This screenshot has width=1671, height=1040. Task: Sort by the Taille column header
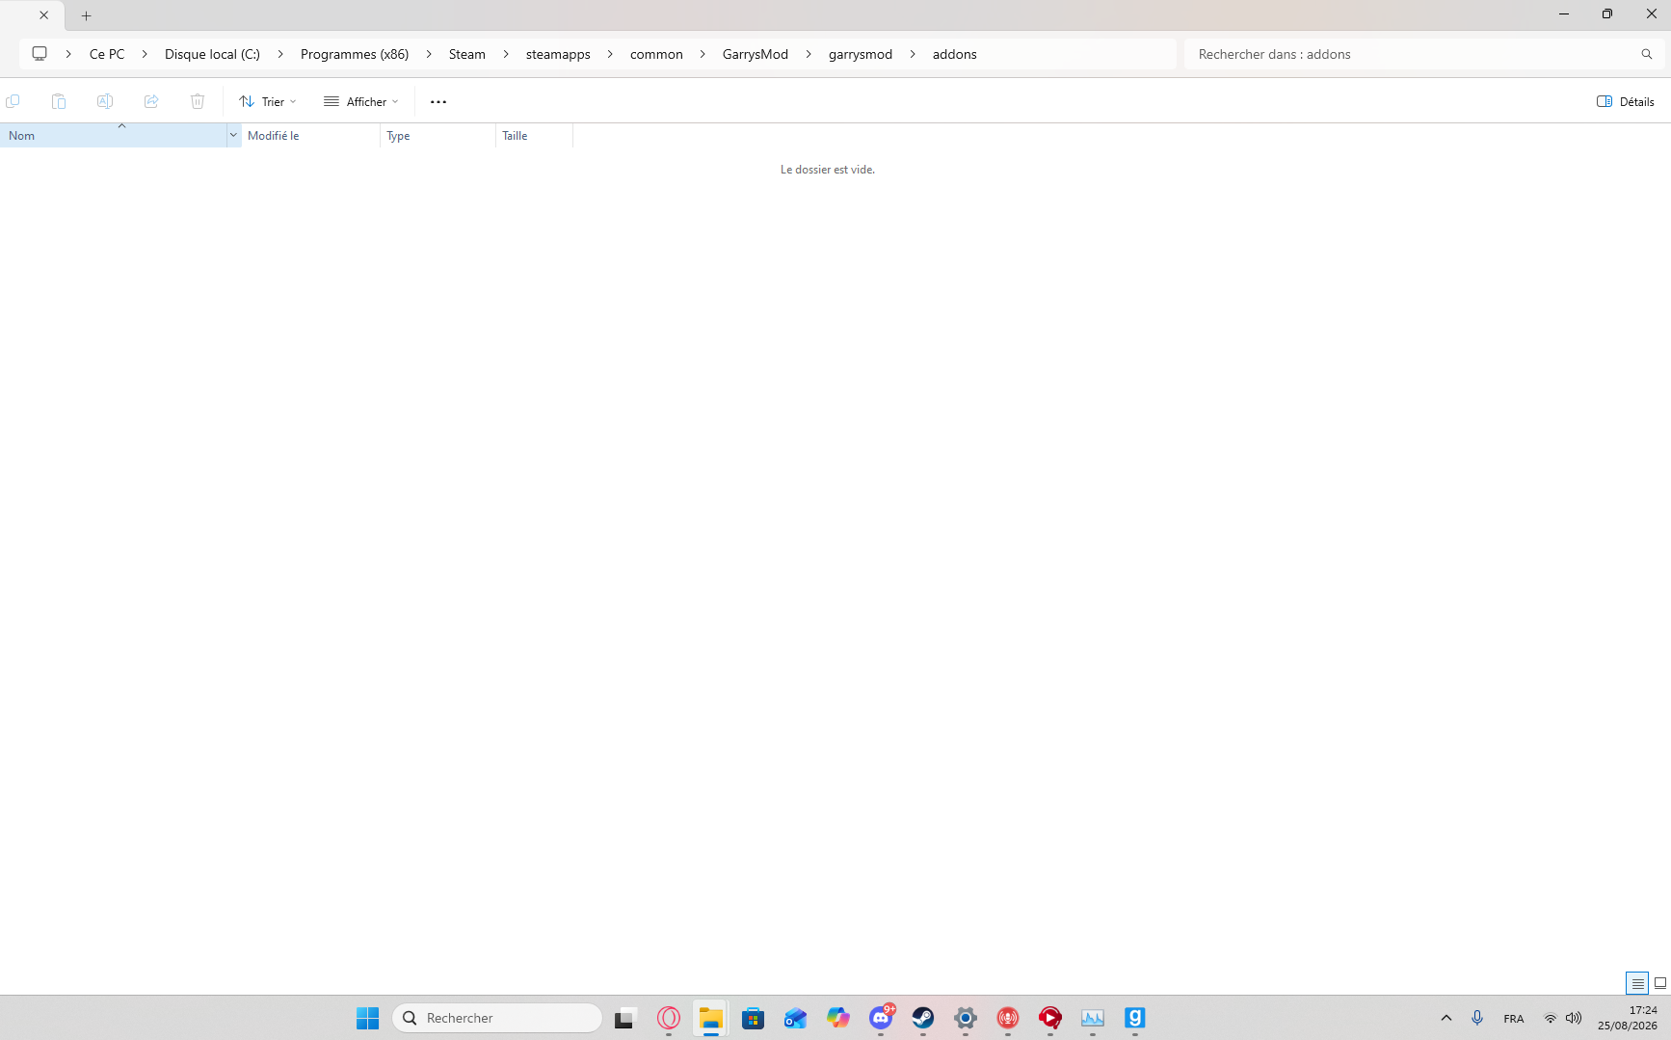(535, 136)
